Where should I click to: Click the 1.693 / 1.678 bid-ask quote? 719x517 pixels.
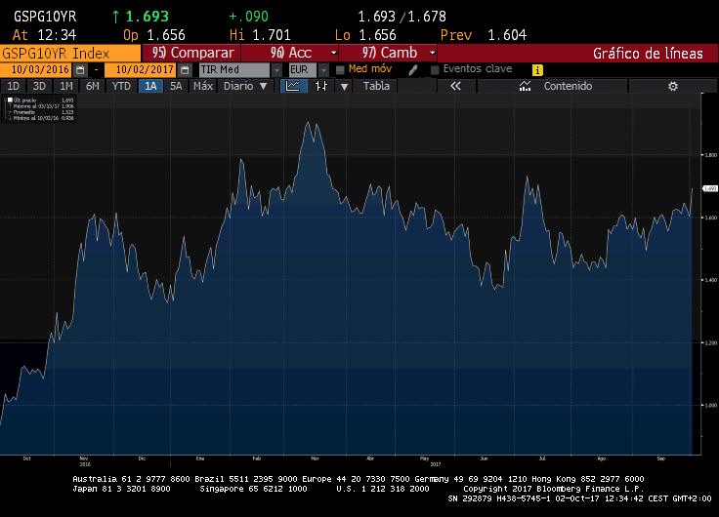pyautogui.click(x=402, y=17)
